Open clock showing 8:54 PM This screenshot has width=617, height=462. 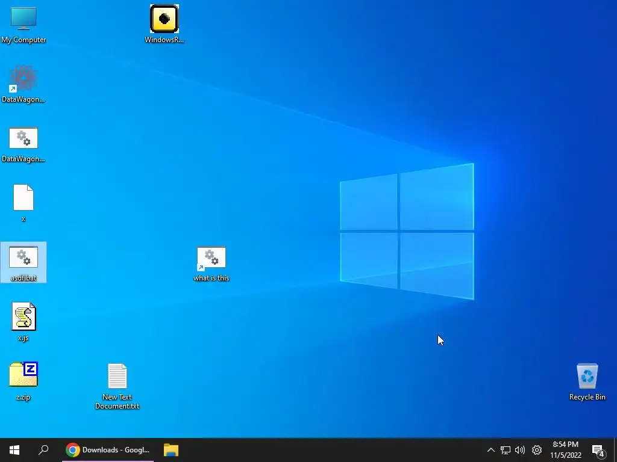click(565, 450)
